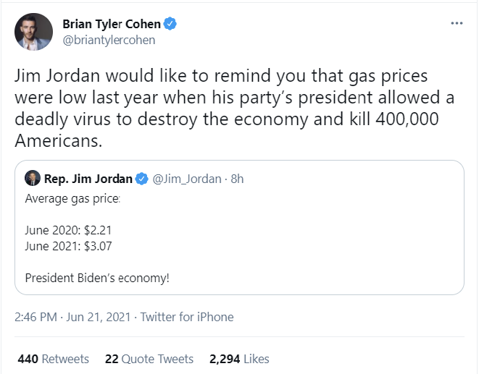This screenshot has height=374, width=479.
Task: Click Rep. Jim Jordan's small avatar
Action: pos(33,179)
